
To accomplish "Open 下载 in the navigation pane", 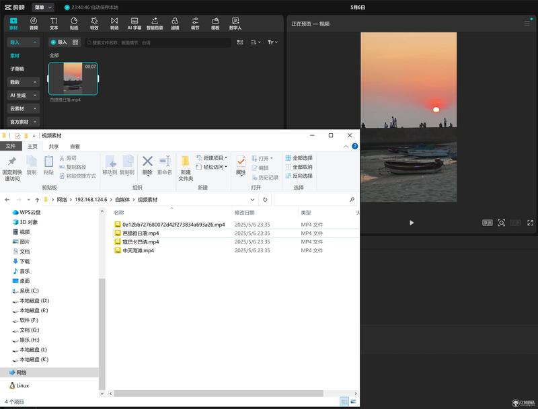I will [25, 262].
